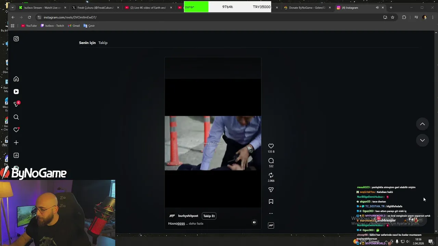The height and width of the screenshot is (246, 438).
Task: Reload the page in browser toolbar
Action: [x=29, y=17]
